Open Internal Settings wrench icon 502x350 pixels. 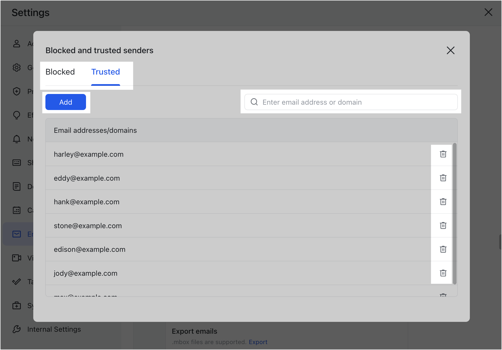[17, 329]
